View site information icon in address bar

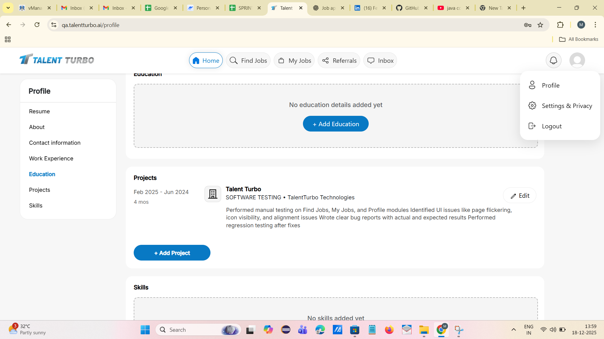pos(54,25)
